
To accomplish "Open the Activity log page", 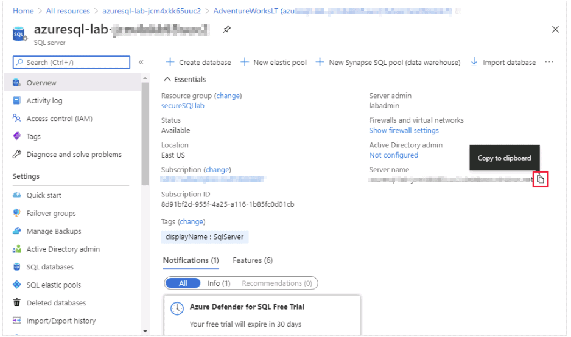I will (44, 101).
